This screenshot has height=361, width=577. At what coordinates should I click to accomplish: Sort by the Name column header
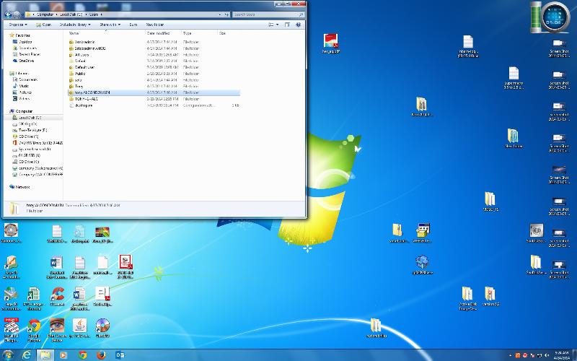[x=106, y=33]
